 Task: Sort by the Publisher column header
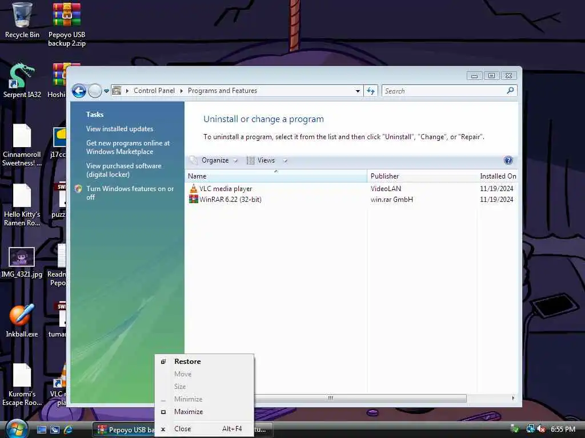coord(422,176)
